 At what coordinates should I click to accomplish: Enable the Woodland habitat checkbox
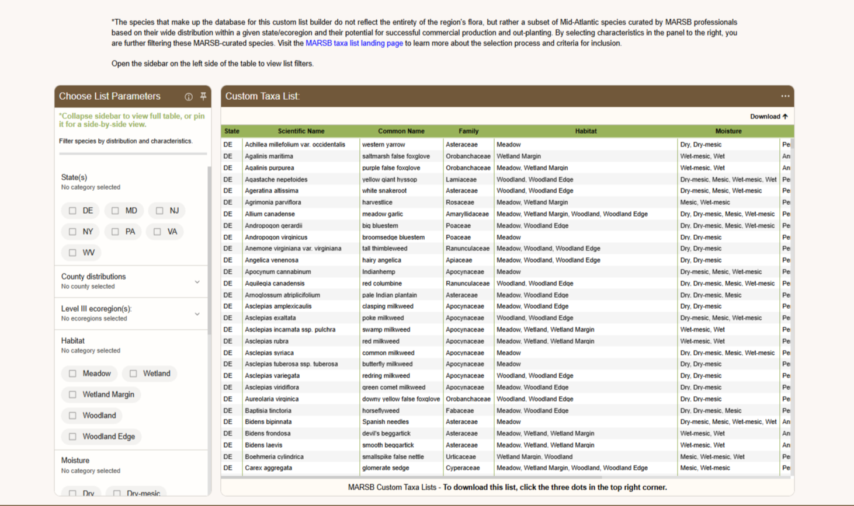click(x=72, y=416)
